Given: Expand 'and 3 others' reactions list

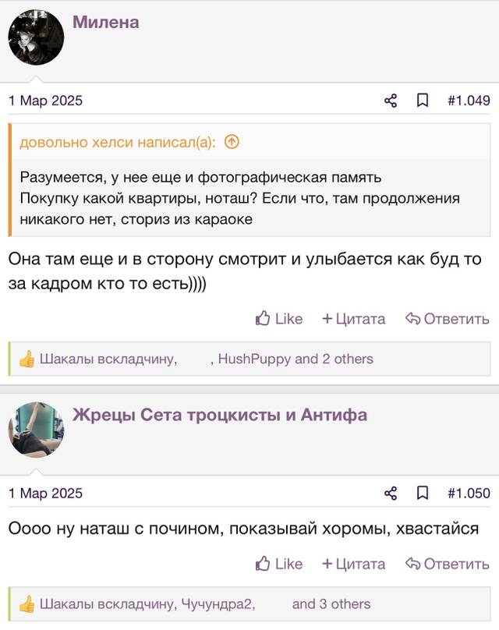Looking at the screenshot, I should tap(331, 604).
